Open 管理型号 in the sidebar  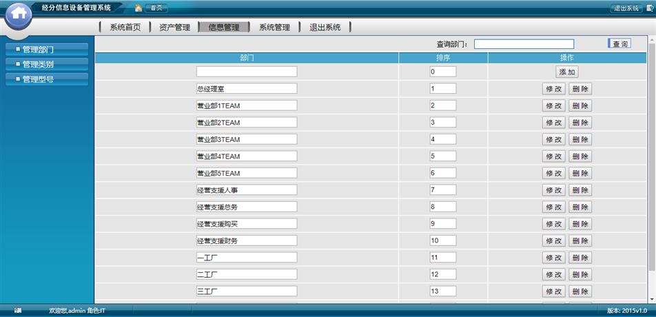(x=47, y=79)
